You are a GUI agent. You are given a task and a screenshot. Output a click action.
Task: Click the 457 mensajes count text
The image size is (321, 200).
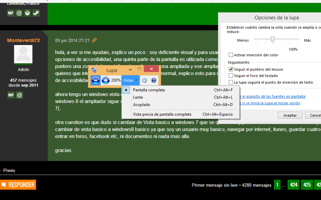pyautogui.click(x=23, y=80)
